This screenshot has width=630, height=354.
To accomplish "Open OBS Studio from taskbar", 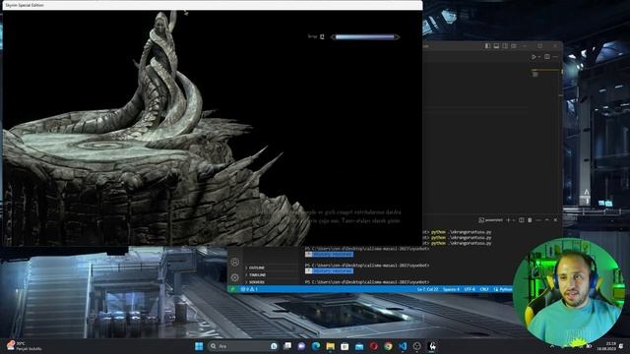I will click(x=417, y=346).
